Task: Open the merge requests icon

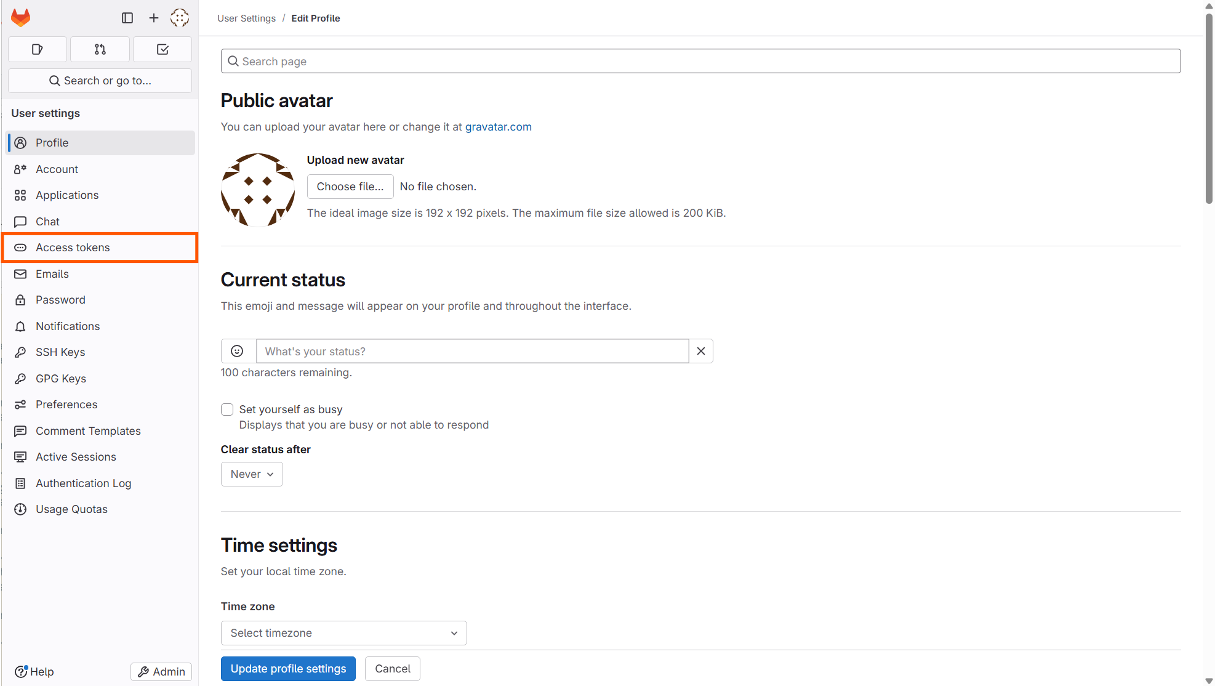Action: [x=100, y=49]
